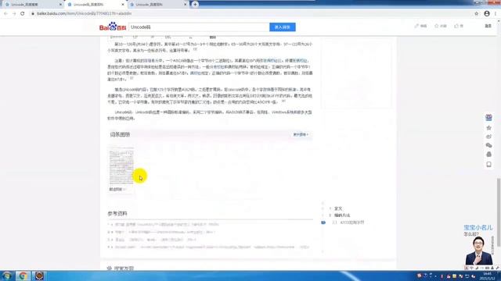Click the browser back arrow
Image resolution: width=501 pixels, height=281 pixels.
[5, 14]
